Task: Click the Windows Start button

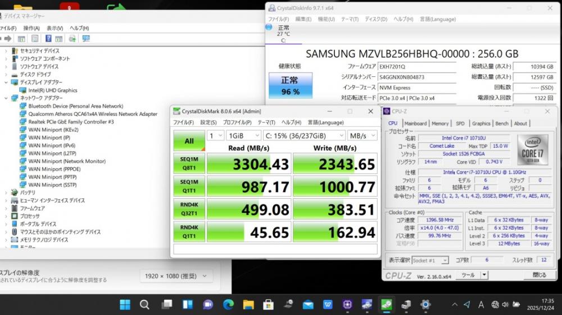Action: [x=125, y=304]
